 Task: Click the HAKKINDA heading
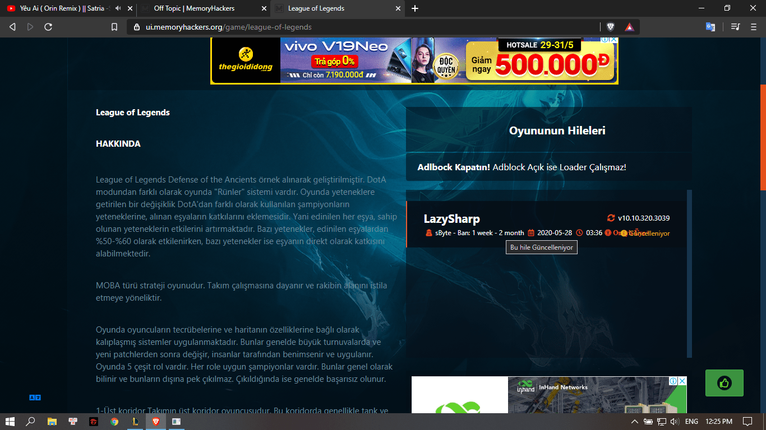pyautogui.click(x=118, y=144)
